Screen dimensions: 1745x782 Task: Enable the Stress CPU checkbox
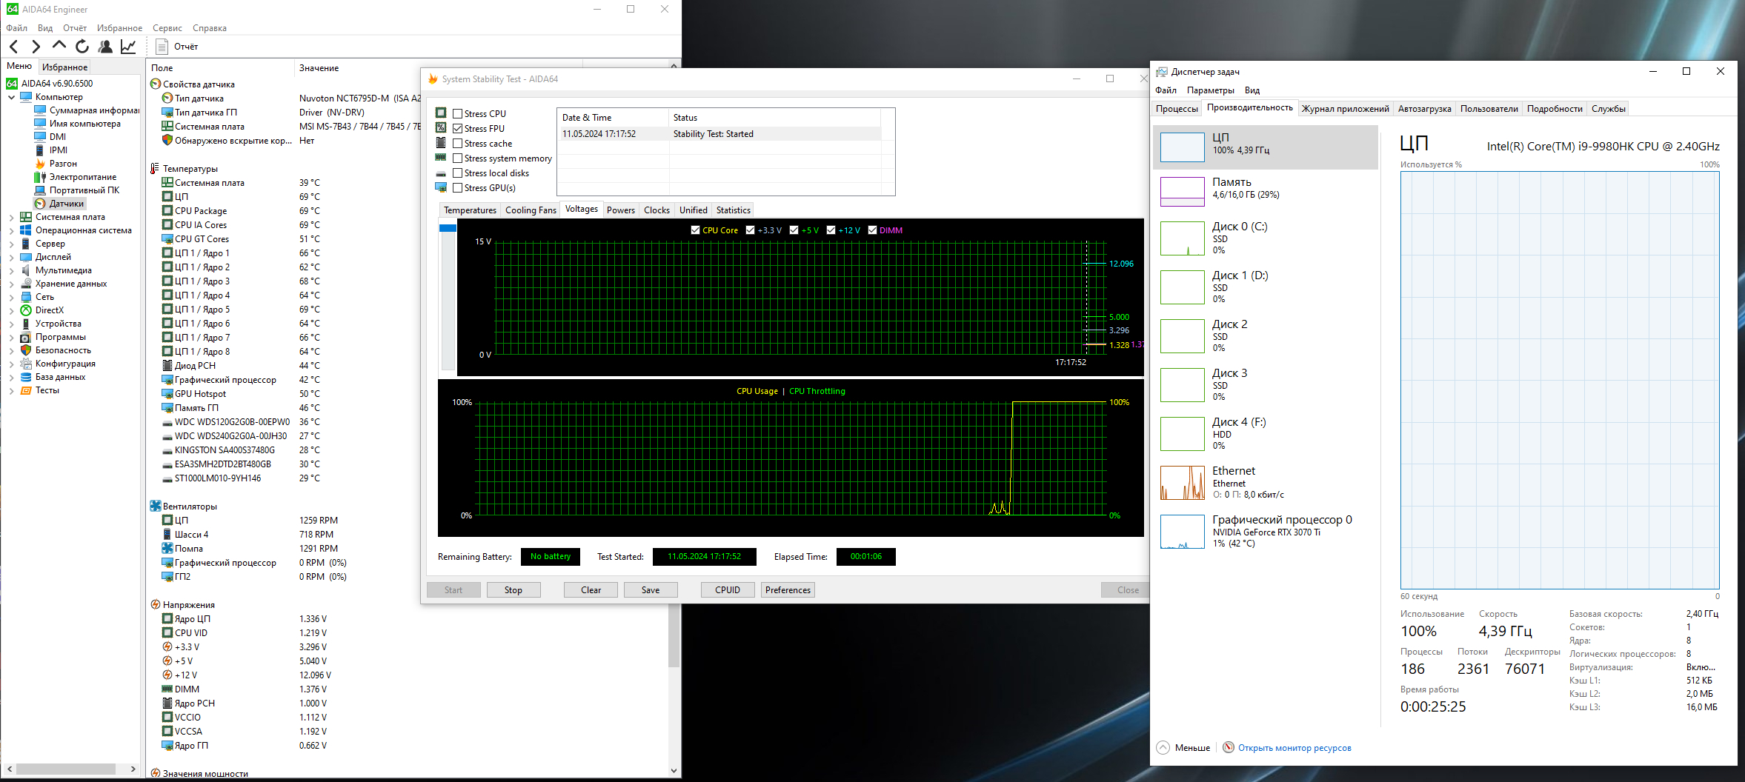[x=458, y=114]
